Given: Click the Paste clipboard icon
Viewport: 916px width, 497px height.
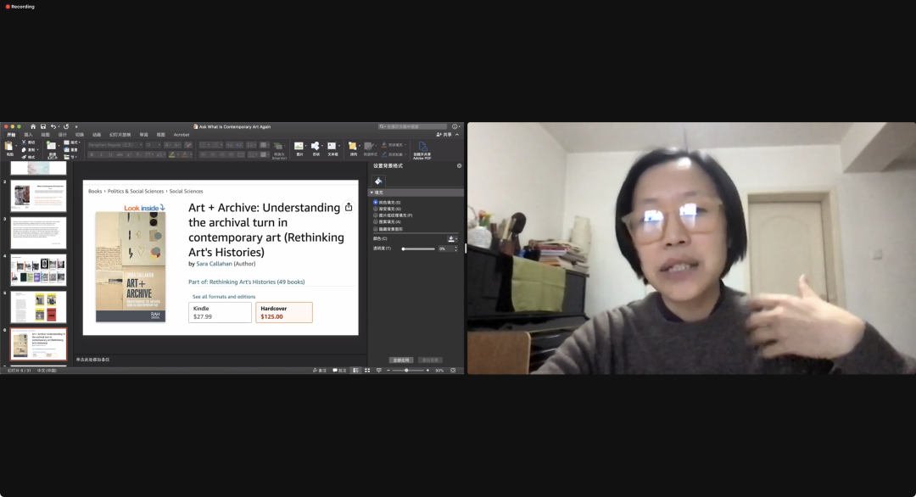Looking at the screenshot, I should point(9,146).
